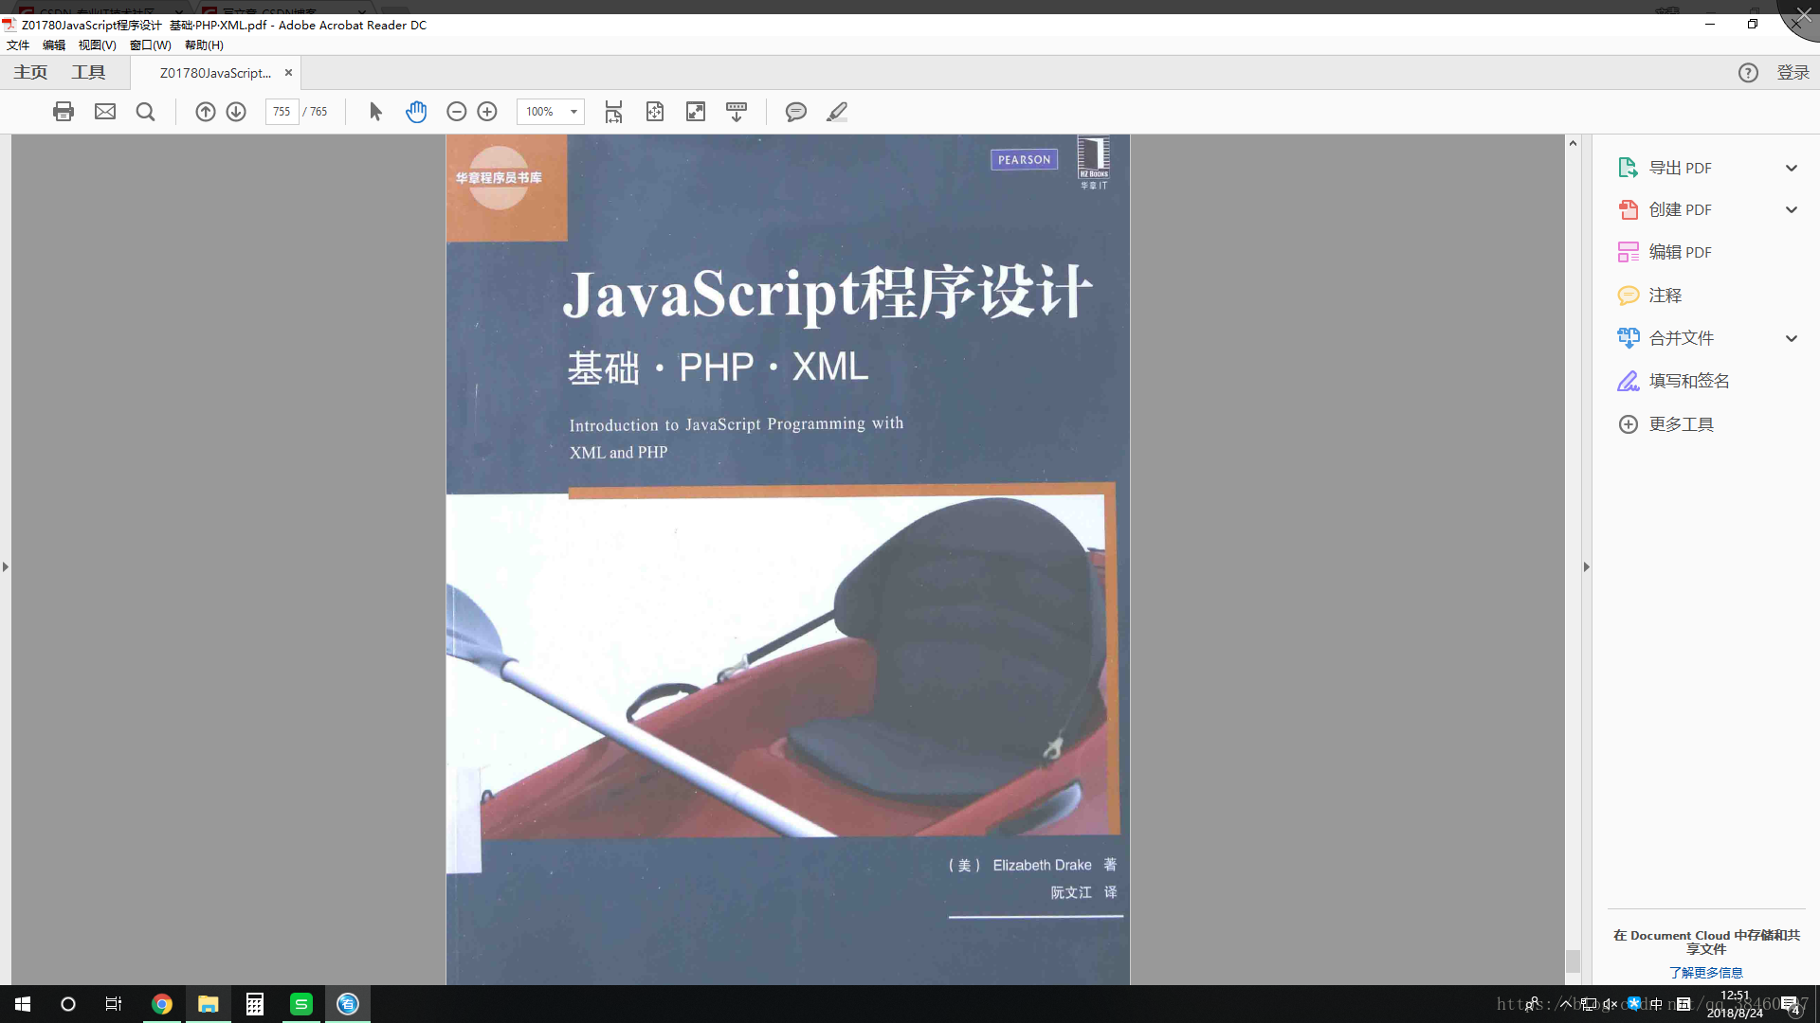
Task: Open File Explorer from taskbar
Action: point(208,1004)
